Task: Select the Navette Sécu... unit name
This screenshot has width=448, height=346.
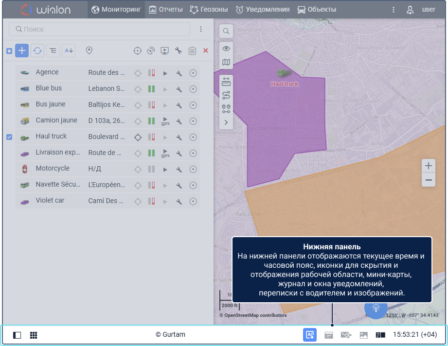Action: tap(58, 184)
